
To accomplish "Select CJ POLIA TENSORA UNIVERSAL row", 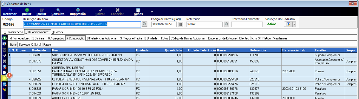I will [x=184, y=79].
